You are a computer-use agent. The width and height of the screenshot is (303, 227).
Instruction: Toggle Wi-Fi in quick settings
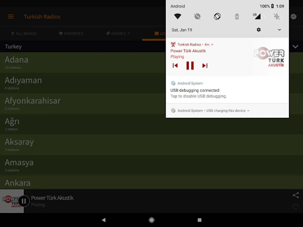pyautogui.click(x=178, y=16)
